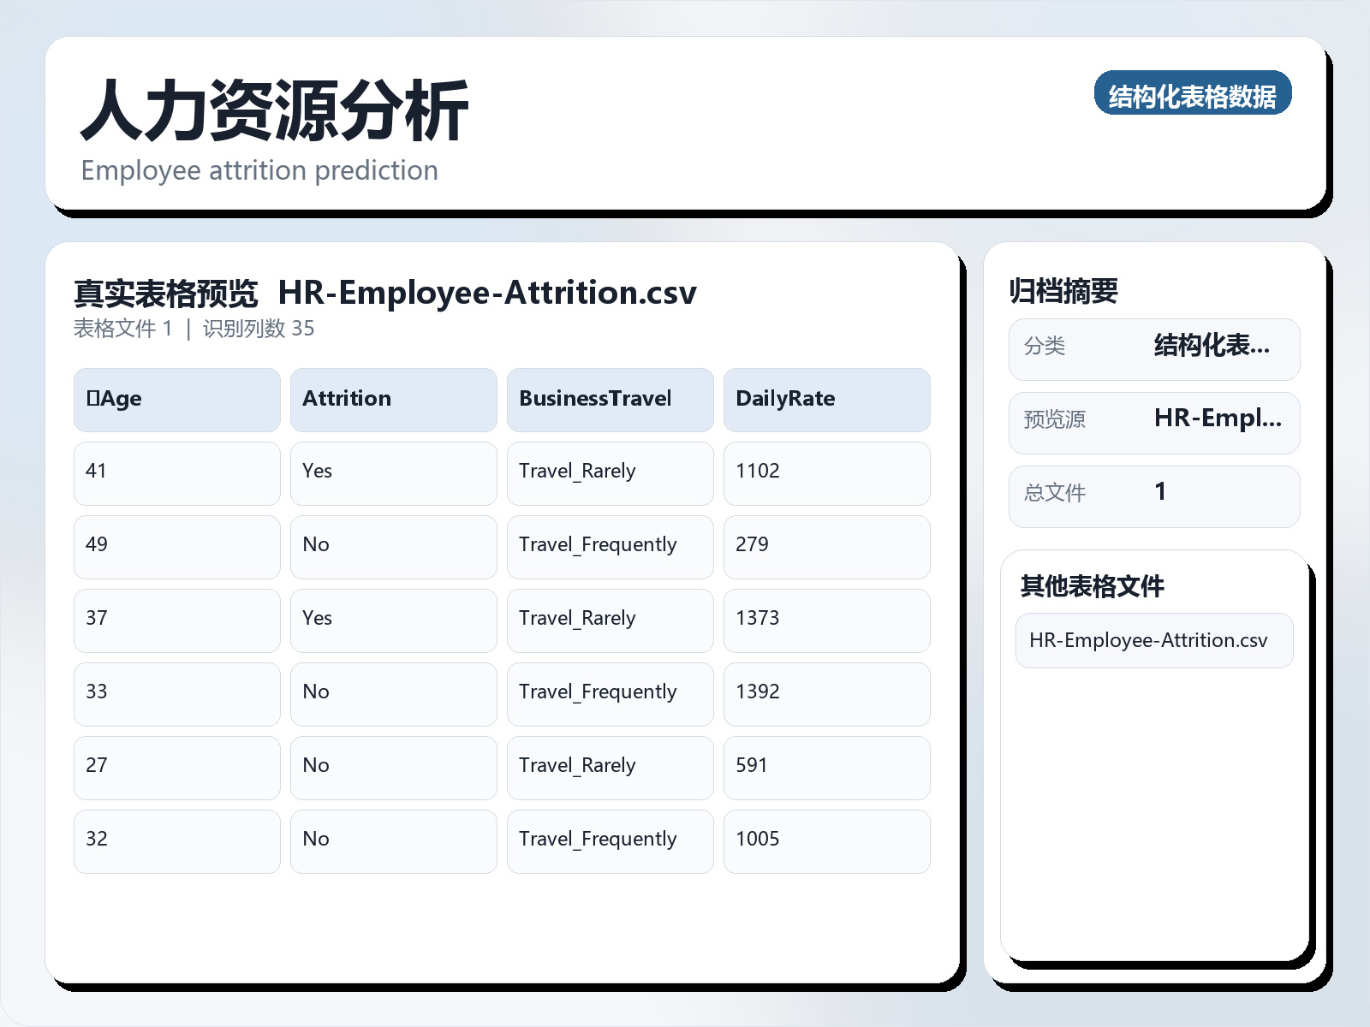The height and width of the screenshot is (1027, 1370).
Task: Click the BusinessTravel column header
Action: pyautogui.click(x=610, y=399)
